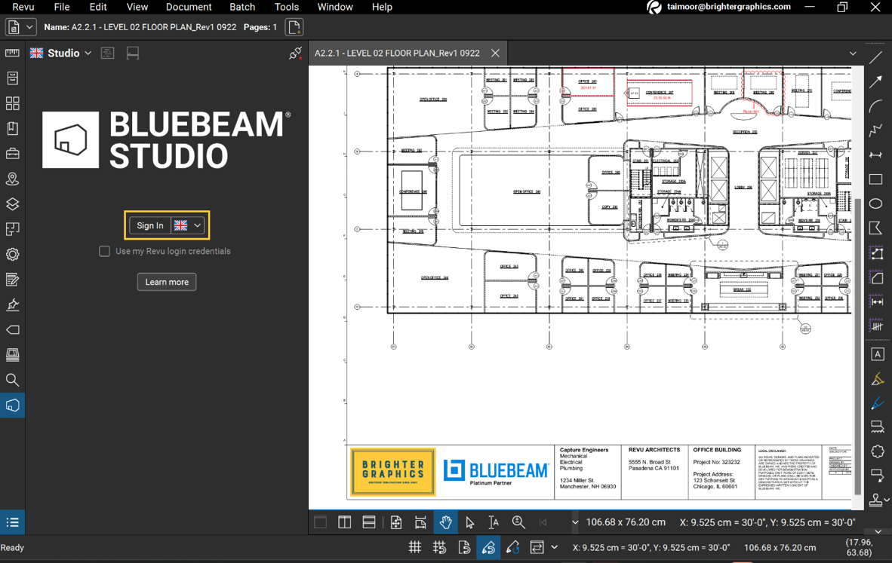Viewport: 892px width, 563px height.
Task: Toggle Snap to Grid in the status bar
Action: tap(440, 547)
